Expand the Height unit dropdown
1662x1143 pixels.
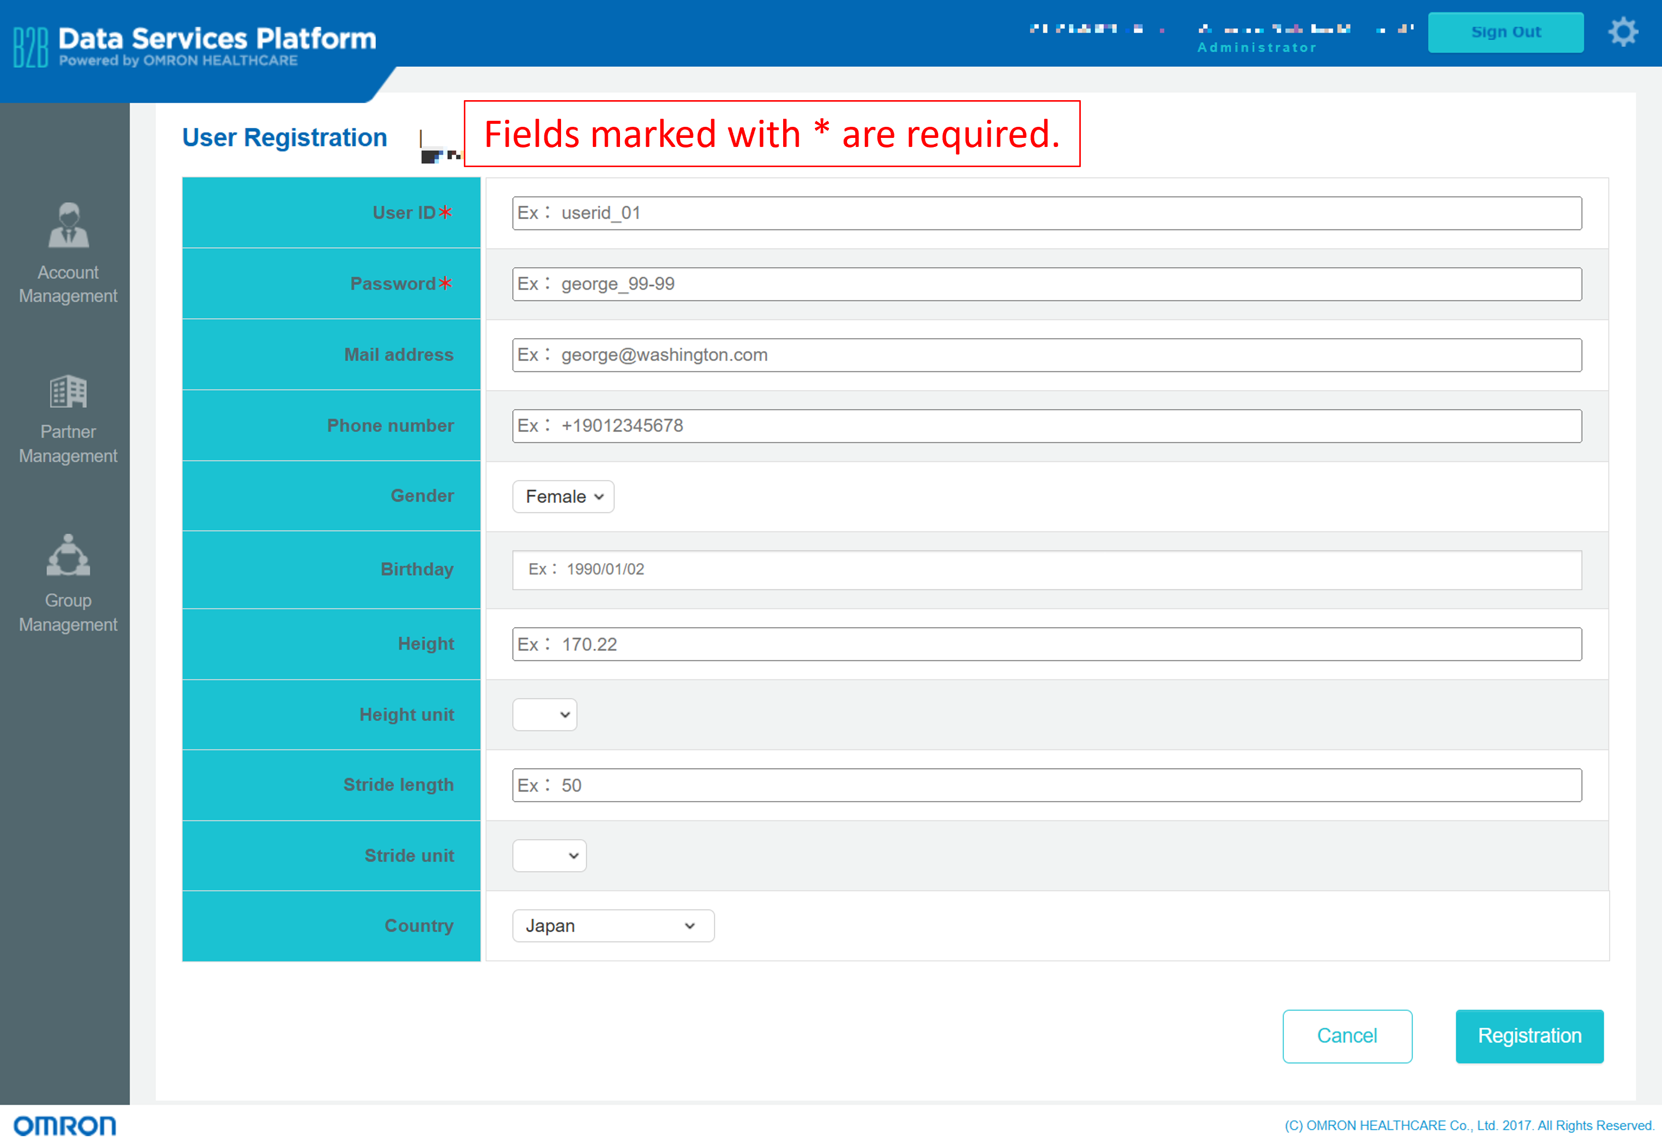pyautogui.click(x=544, y=715)
